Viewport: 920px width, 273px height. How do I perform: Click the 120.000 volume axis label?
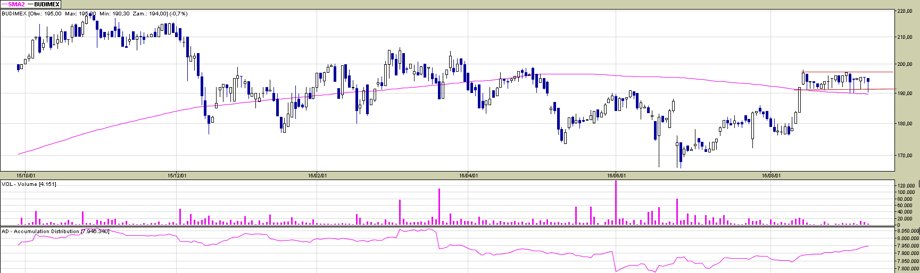pos(906,186)
